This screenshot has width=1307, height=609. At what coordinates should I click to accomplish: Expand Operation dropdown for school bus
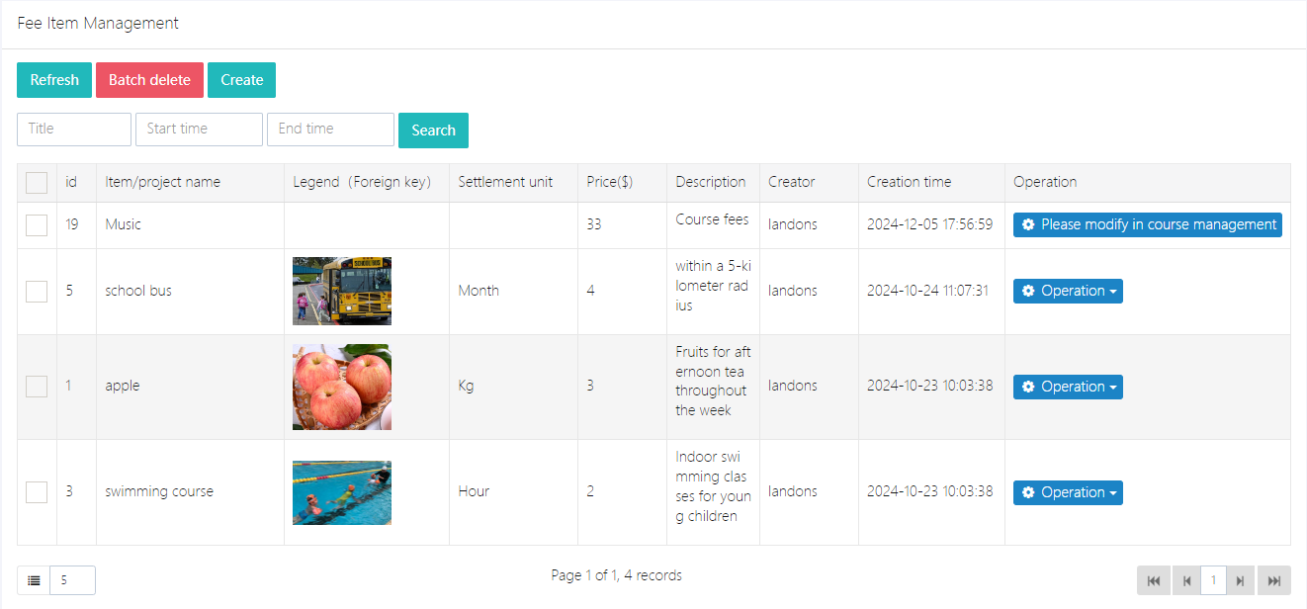[1068, 291]
